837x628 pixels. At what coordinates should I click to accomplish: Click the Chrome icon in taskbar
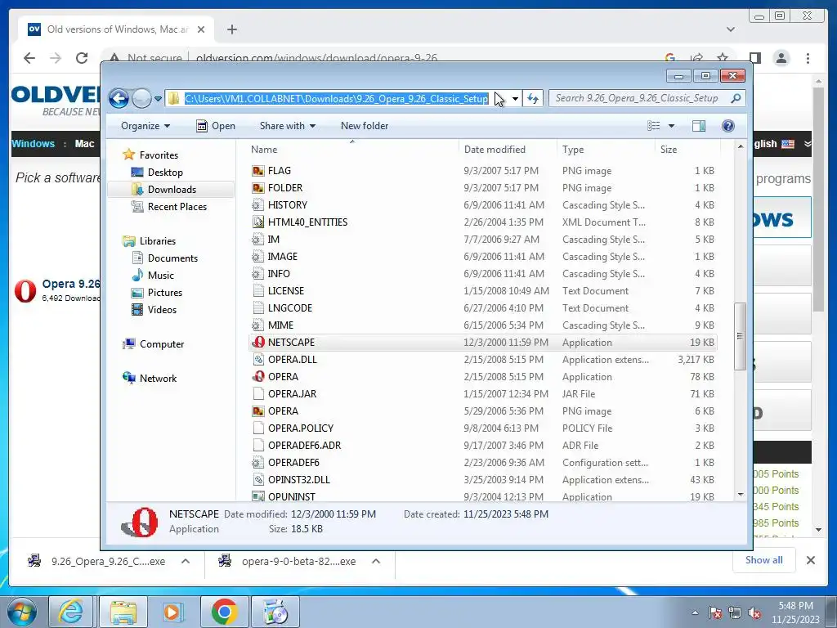(x=225, y=612)
